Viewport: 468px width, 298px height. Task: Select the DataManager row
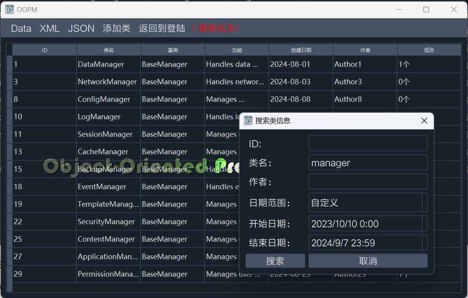click(101, 64)
